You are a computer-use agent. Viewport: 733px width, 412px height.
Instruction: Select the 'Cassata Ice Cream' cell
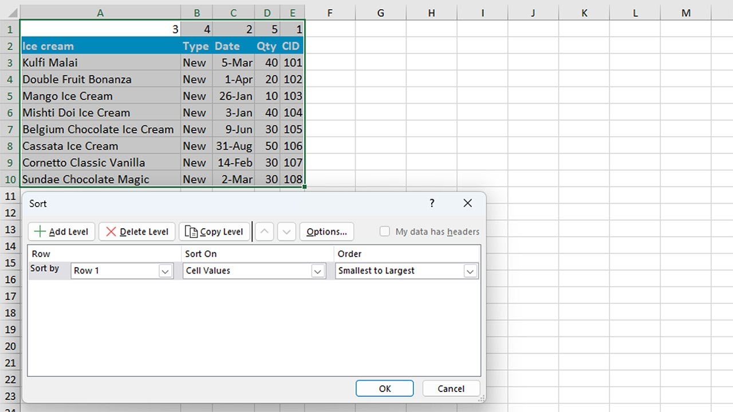pyautogui.click(x=100, y=145)
